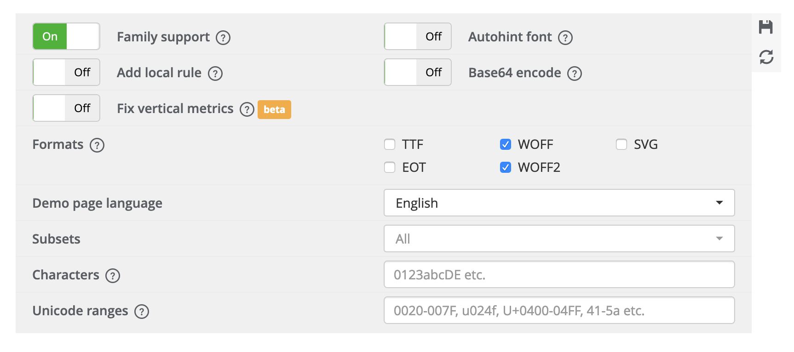
Task: Open the Demo page language dropdown
Action: 559,203
